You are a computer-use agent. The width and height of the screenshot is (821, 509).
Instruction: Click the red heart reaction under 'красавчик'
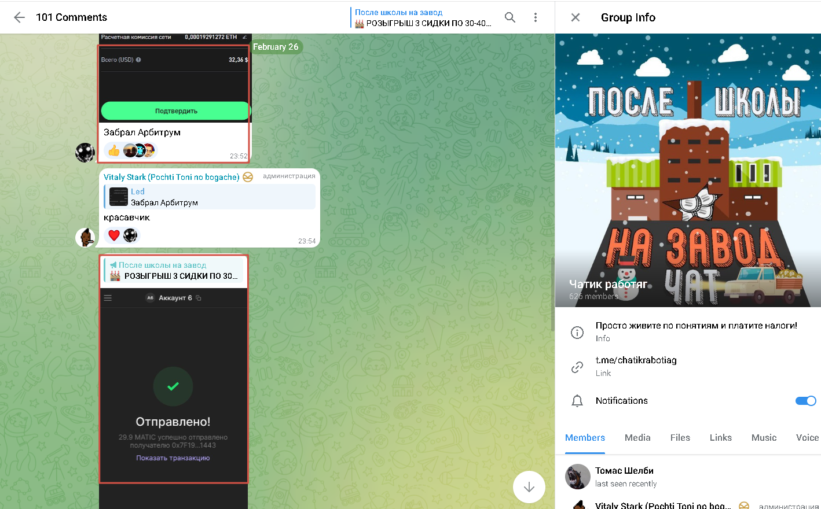[x=114, y=235]
